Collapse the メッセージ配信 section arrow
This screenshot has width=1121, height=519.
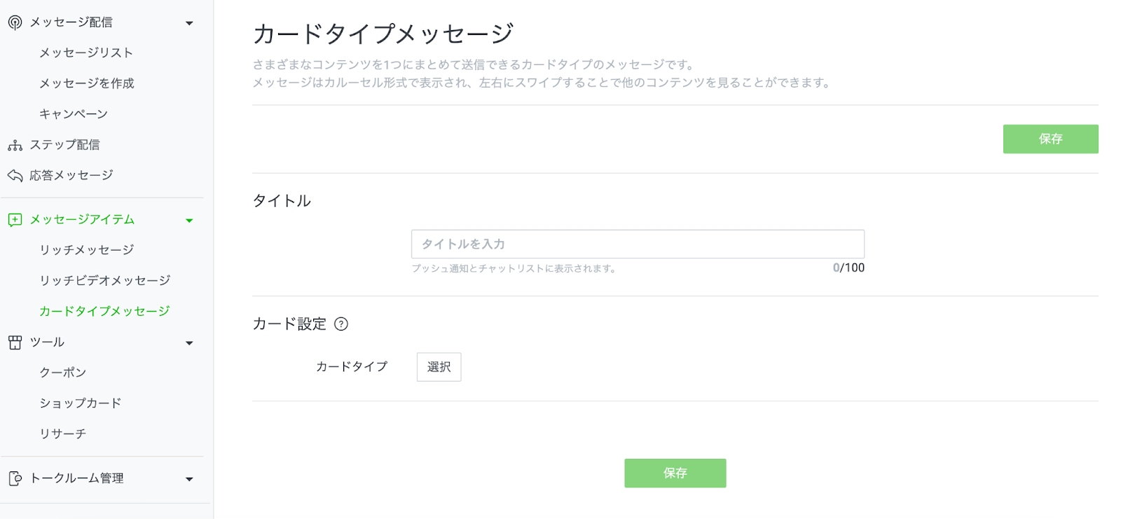click(x=189, y=23)
